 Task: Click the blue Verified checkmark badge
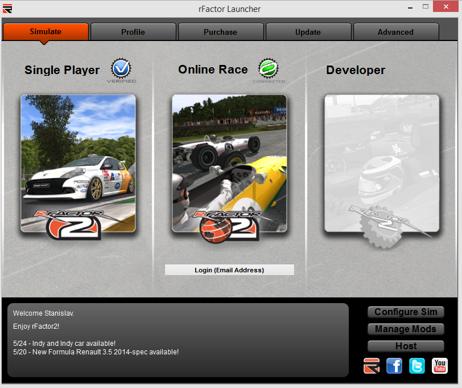click(121, 69)
